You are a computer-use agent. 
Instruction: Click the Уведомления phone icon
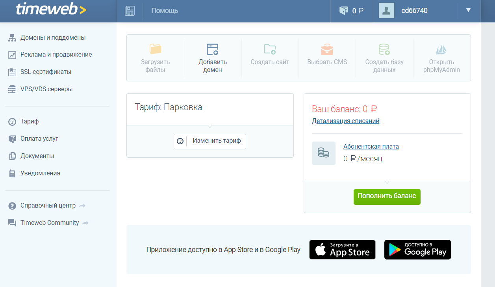point(12,173)
